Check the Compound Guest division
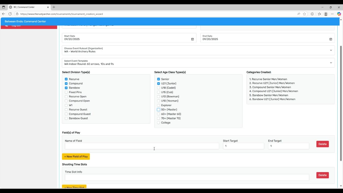 [66, 114]
